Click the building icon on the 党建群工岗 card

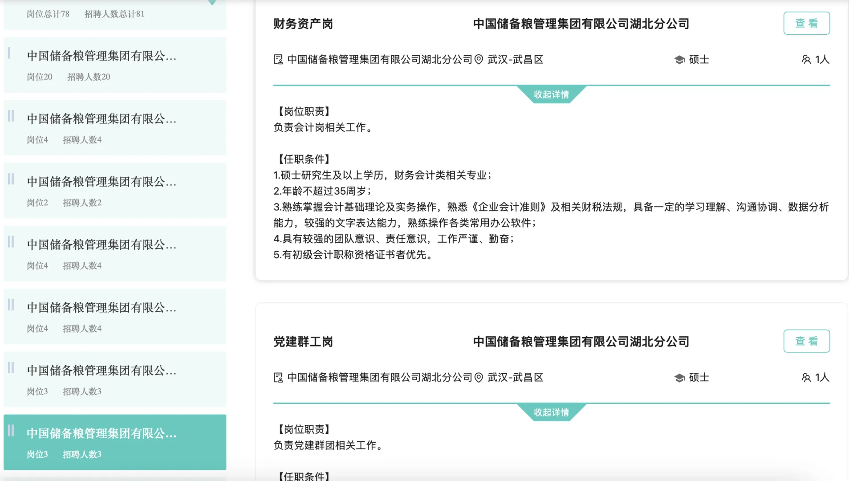(279, 376)
